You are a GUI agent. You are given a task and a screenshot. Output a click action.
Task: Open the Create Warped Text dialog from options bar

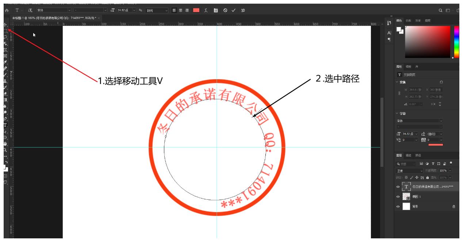click(206, 10)
